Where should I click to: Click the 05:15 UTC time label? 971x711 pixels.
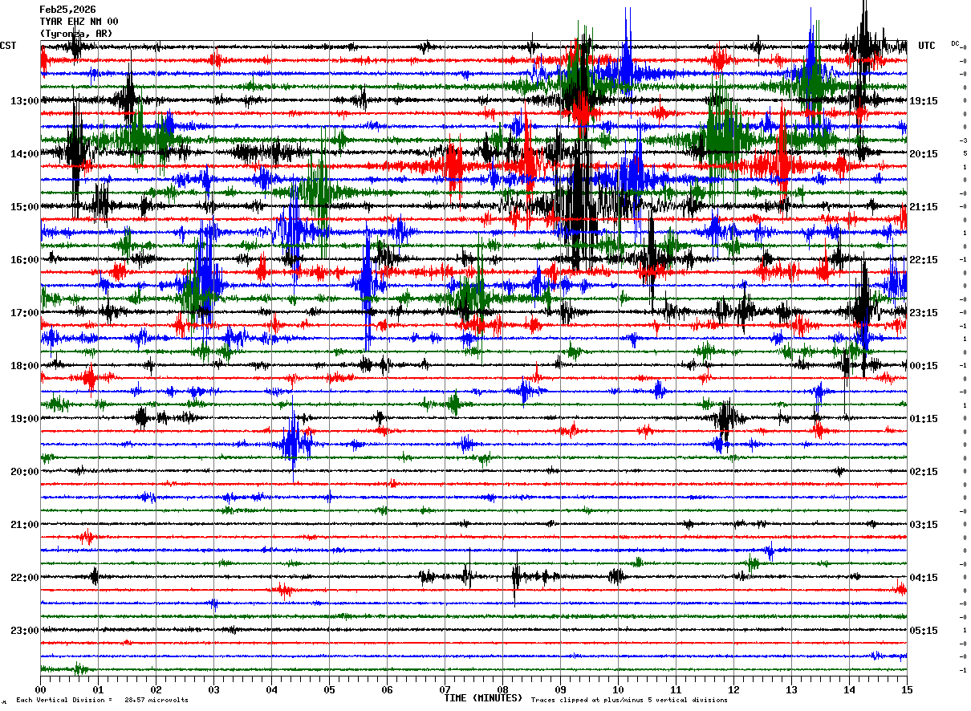coord(924,631)
